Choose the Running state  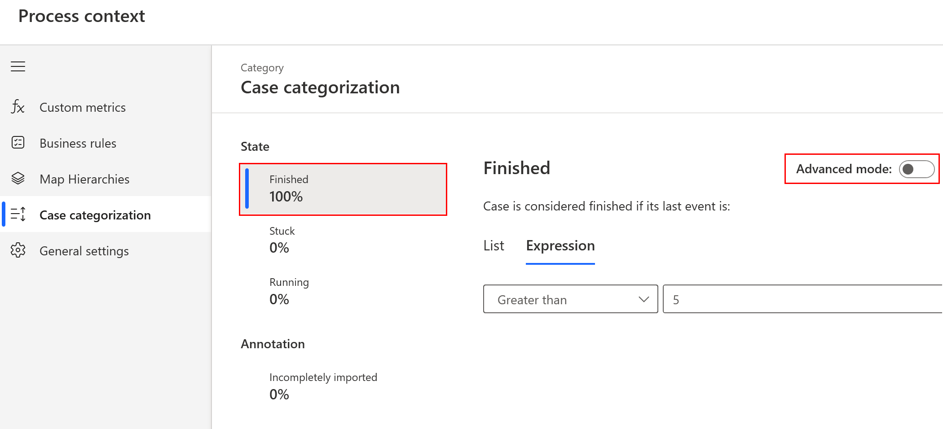[x=289, y=291]
